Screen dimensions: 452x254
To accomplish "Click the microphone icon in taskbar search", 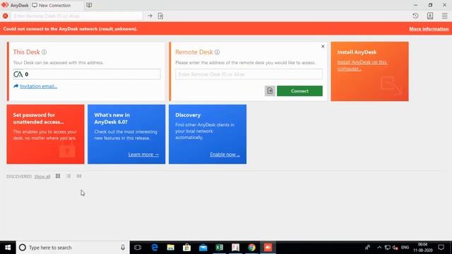I will [x=123, y=248].
